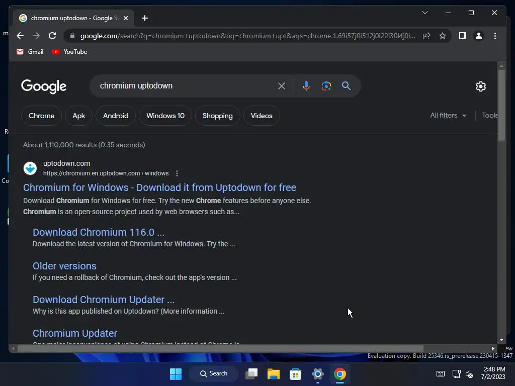View site information lock icon
Screen dimensions: 515x386
point(72,36)
